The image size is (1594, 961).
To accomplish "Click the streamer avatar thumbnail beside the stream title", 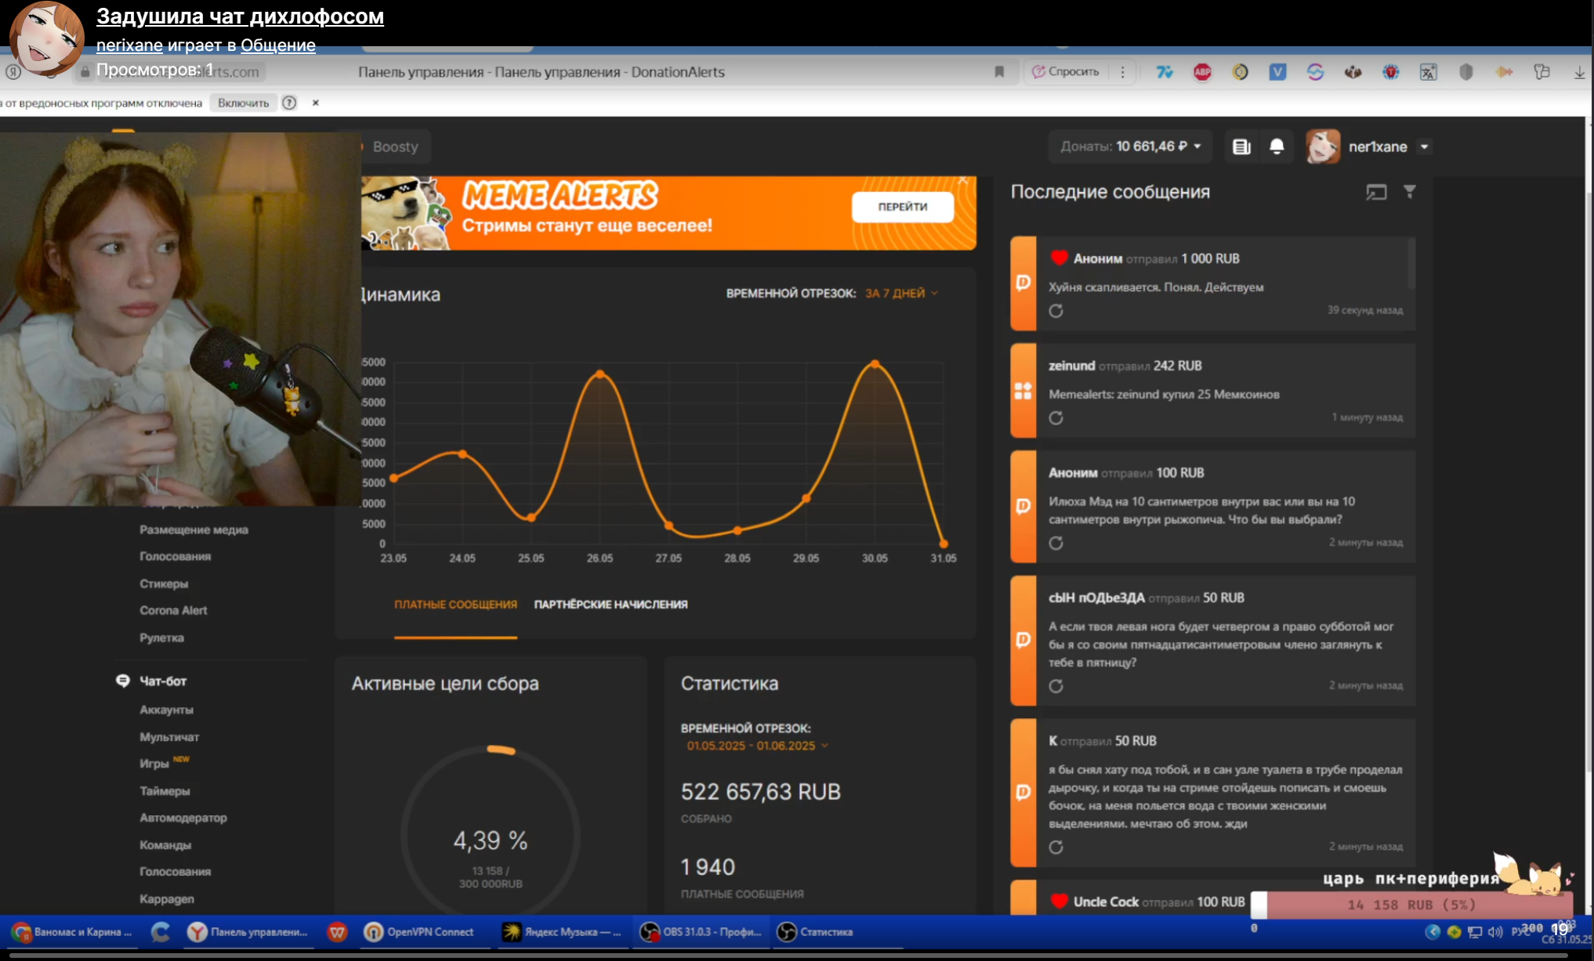I will pos(47,39).
